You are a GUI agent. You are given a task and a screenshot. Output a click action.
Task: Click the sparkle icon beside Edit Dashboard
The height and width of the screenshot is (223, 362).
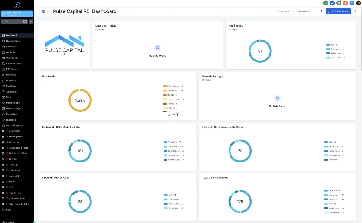tap(321, 11)
